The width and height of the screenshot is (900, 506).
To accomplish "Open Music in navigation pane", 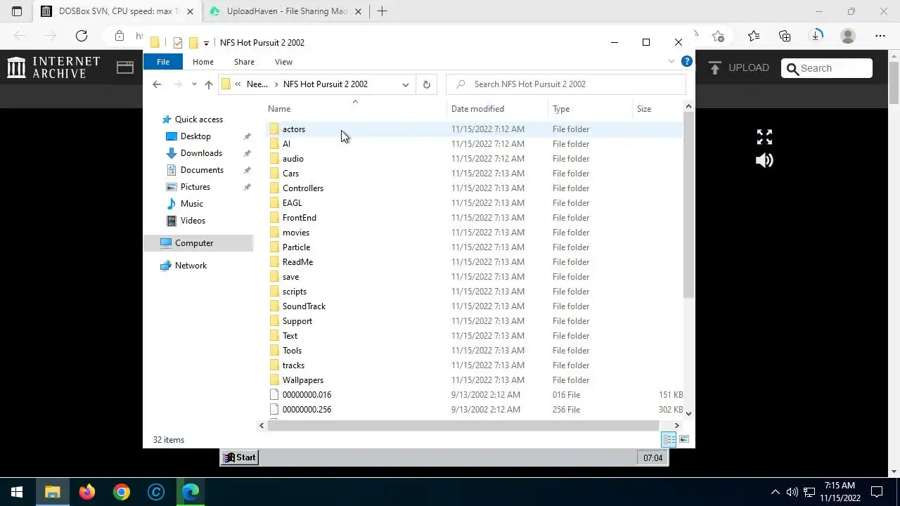I will (191, 204).
